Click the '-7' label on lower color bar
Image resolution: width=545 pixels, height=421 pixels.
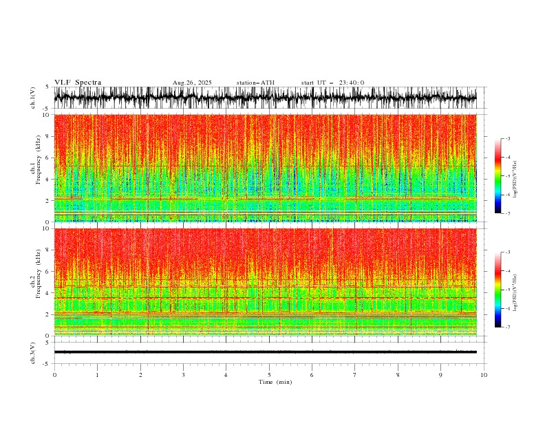coord(507,327)
